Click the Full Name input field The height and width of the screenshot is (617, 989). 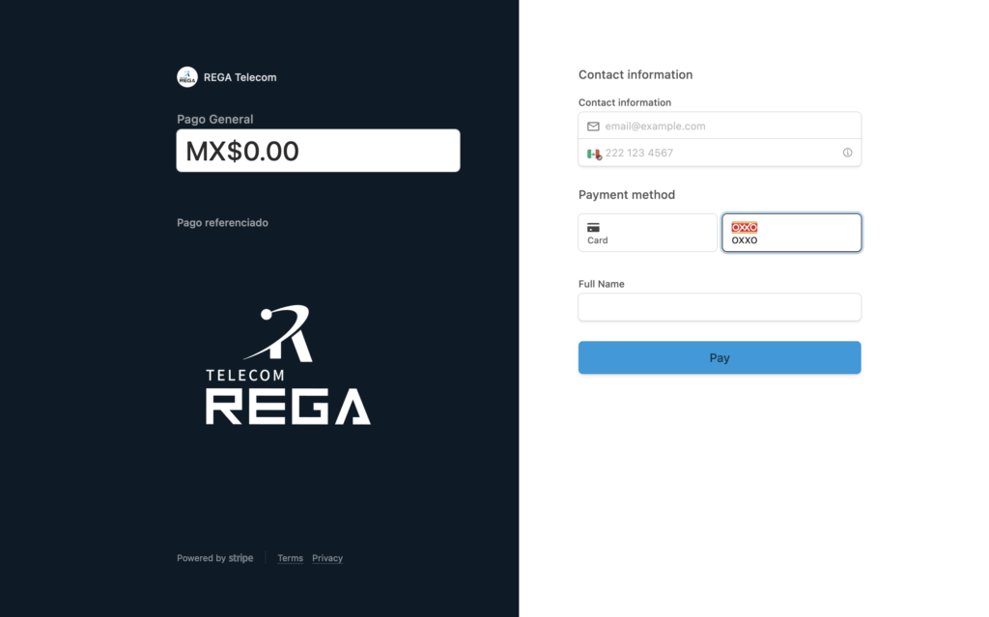coord(720,307)
